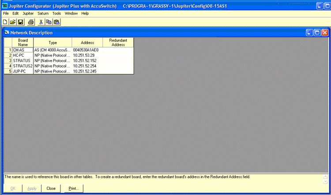Select the Redundant Address column header
This screenshot has height=195, width=331.
tap(118, 43)
